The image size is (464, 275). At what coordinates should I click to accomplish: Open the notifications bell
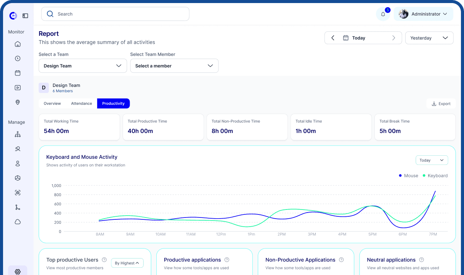(383, 14)
